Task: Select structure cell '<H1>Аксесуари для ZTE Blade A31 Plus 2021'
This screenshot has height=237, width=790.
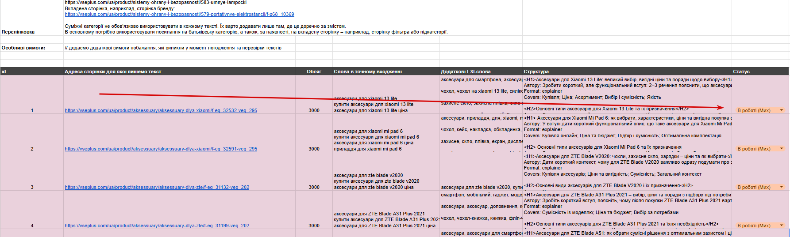Action: (x=627, y=210)
